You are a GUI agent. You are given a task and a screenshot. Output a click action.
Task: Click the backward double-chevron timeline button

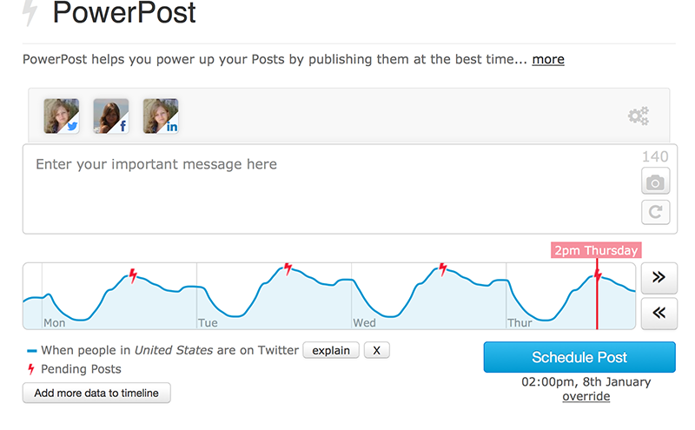click(x=659, y=314)
